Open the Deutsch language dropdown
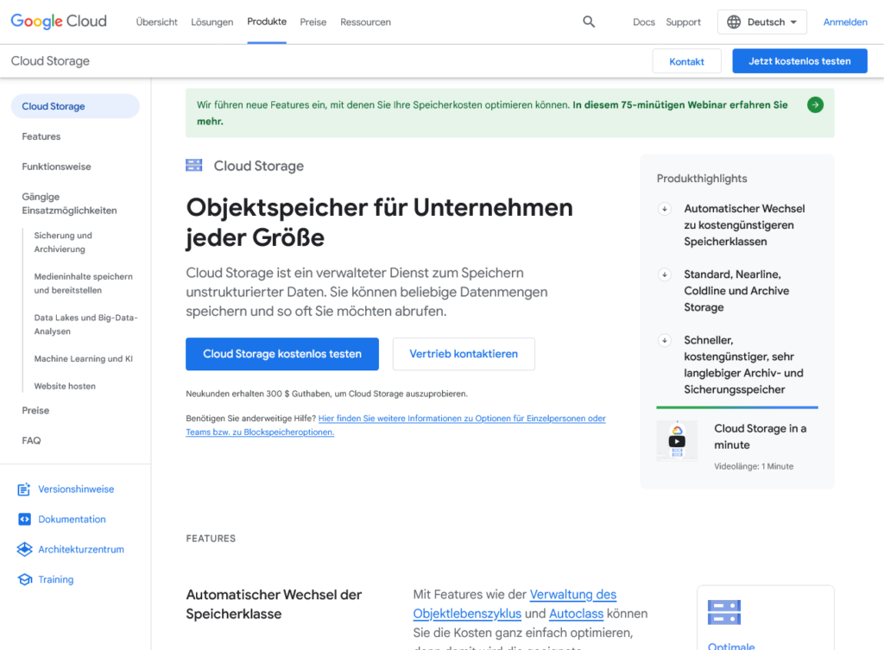The image size is (884, 650). 761,22
